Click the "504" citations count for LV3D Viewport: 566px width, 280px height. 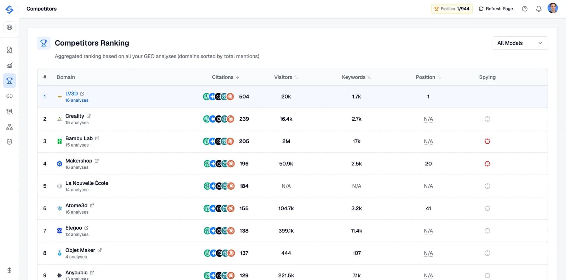(244, 96)
